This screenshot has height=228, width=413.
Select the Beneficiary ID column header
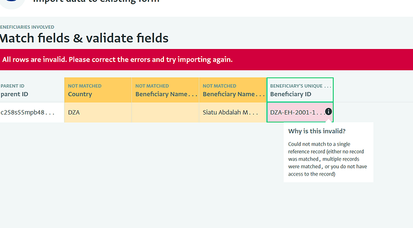[300, 90]
